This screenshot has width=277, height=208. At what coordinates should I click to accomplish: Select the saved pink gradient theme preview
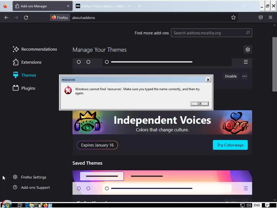coord(162,183)
